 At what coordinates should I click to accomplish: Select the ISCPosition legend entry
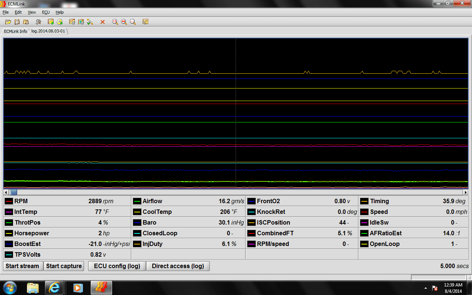pos(302,222)
